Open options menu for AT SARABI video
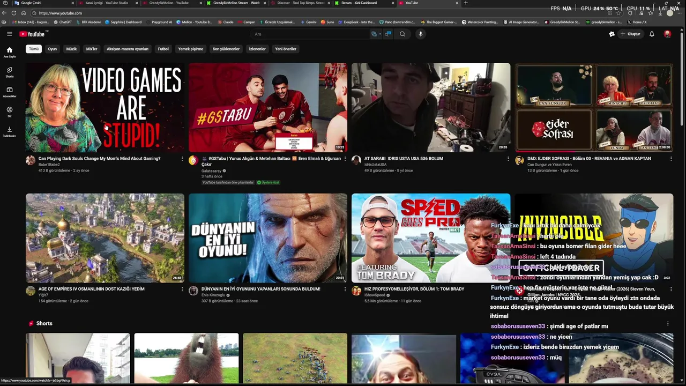 tap(508, 159)
